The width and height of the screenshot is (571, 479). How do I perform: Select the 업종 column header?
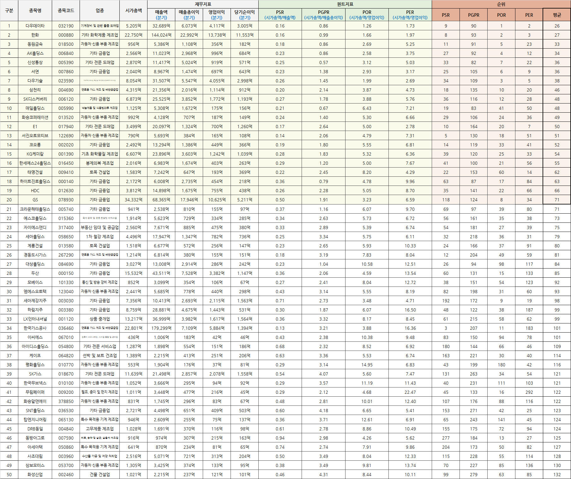coord(100,10)
